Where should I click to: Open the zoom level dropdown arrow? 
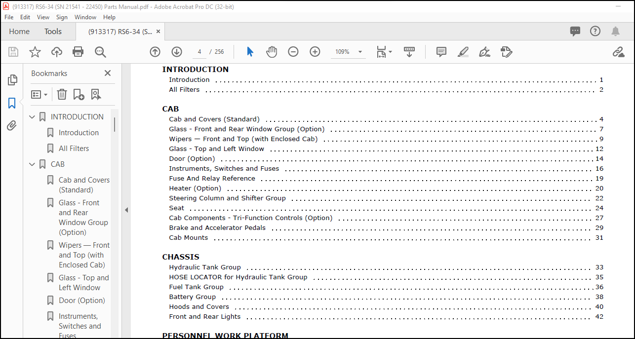pyautogui.click(x=360, y=52)
